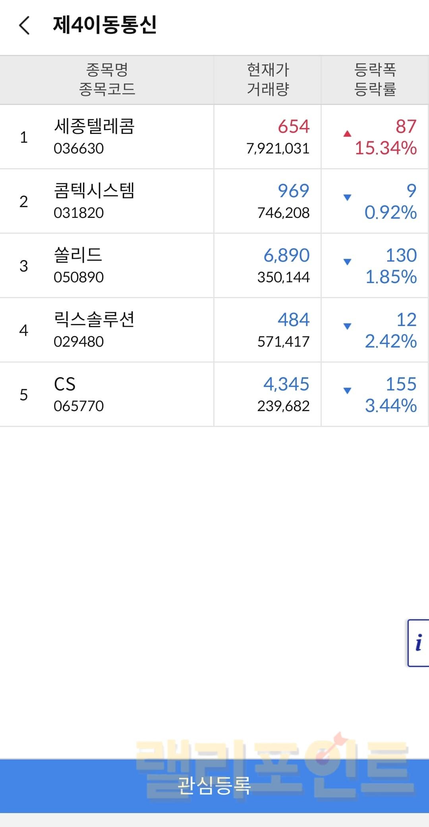Open the CS stock entry
This screenshot has height=827, width=429.
click(65, 384)
